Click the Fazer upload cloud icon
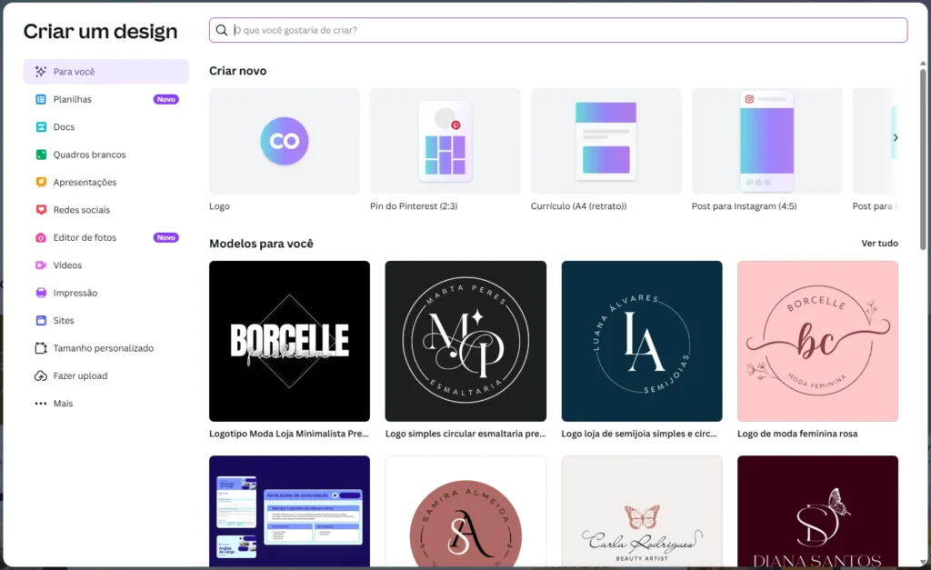Viewport: 931px width, 570px height. pyautogui.click(x=40, y=375)
